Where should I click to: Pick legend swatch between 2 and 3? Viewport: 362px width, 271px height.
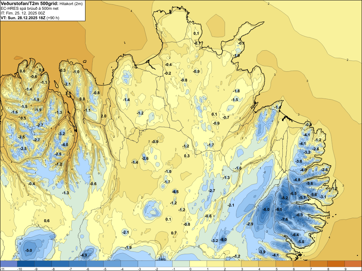[x=233, y=264]
